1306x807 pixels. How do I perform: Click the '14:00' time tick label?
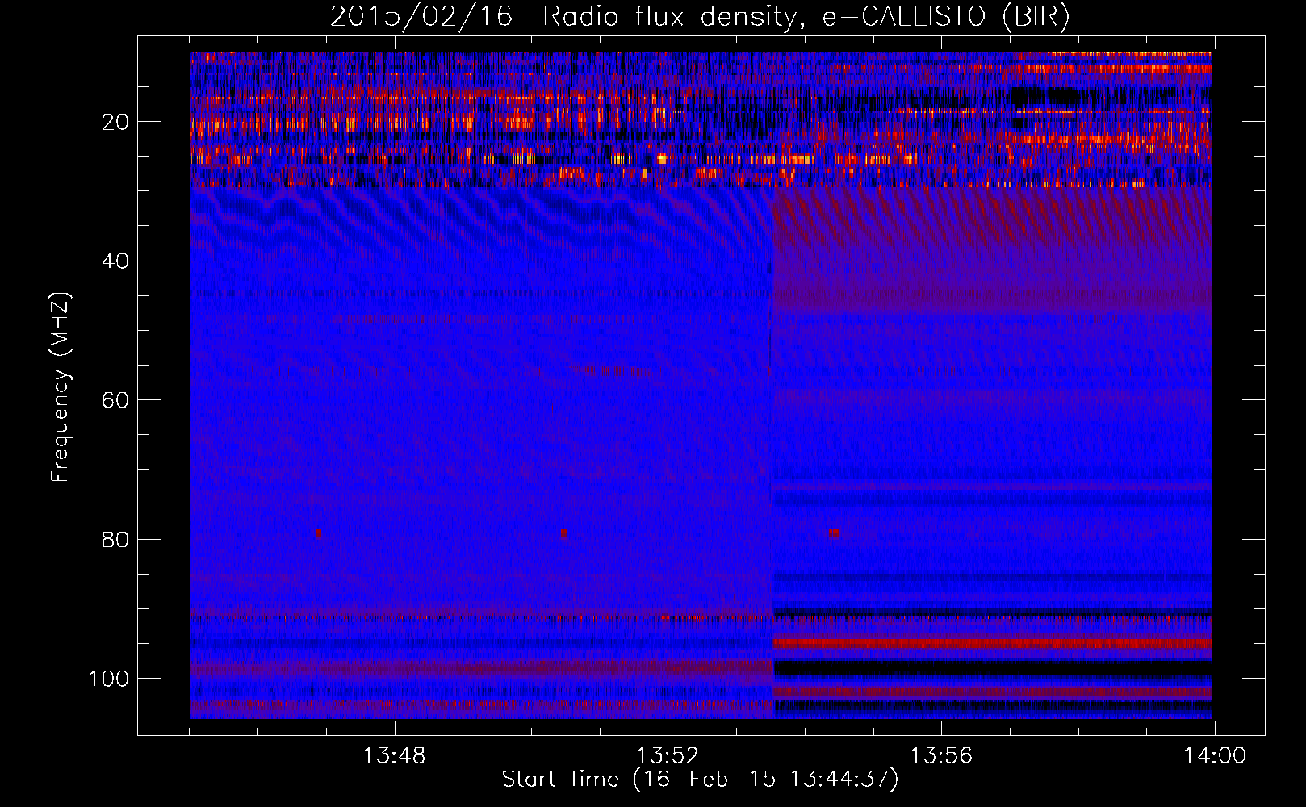[x=1215, y=756]
